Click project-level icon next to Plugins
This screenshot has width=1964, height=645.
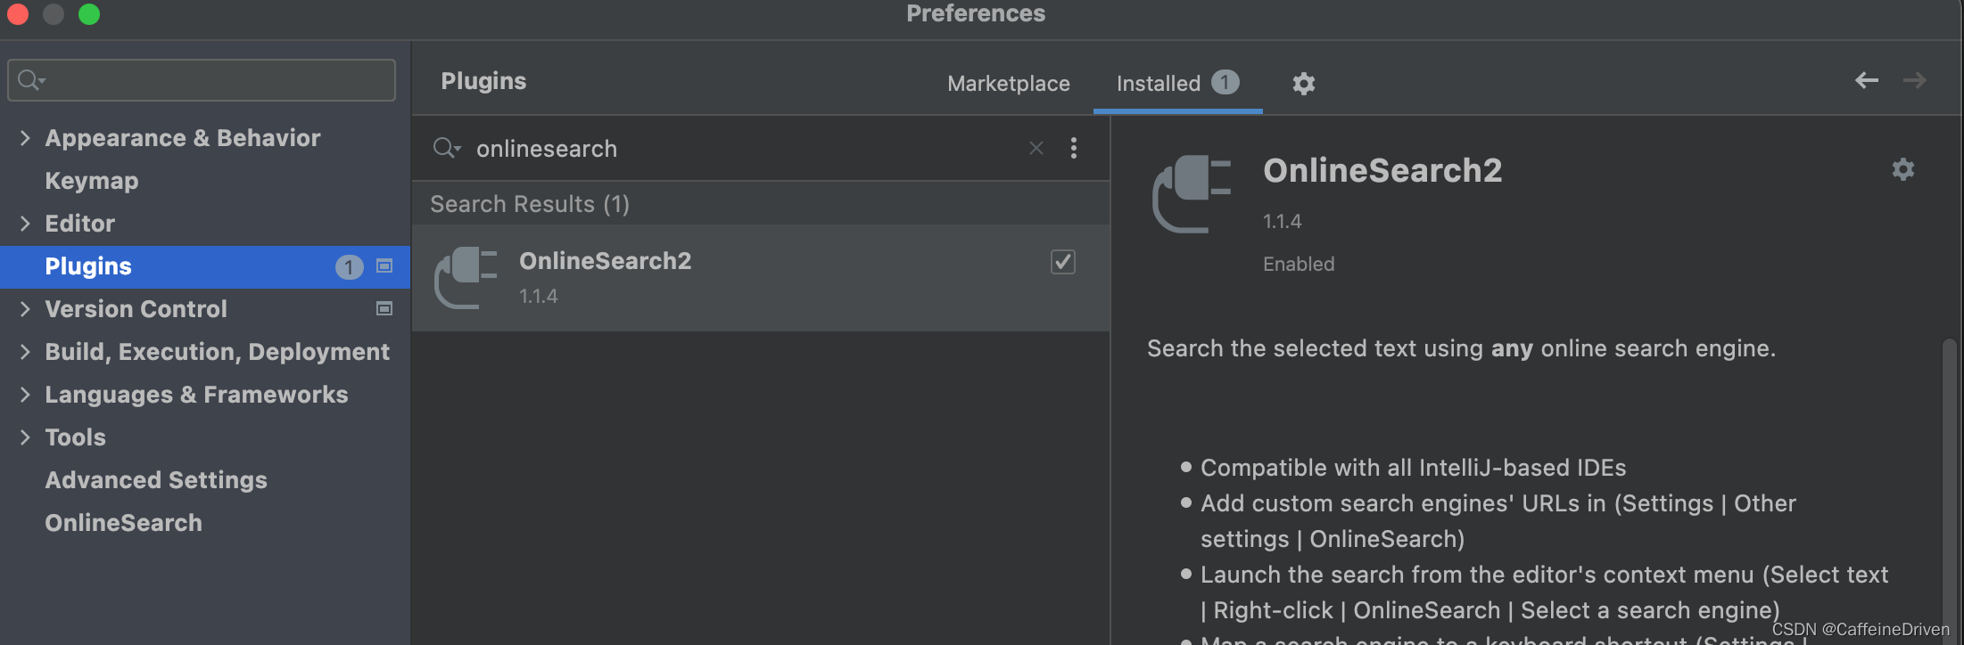[x=384, y=265]
